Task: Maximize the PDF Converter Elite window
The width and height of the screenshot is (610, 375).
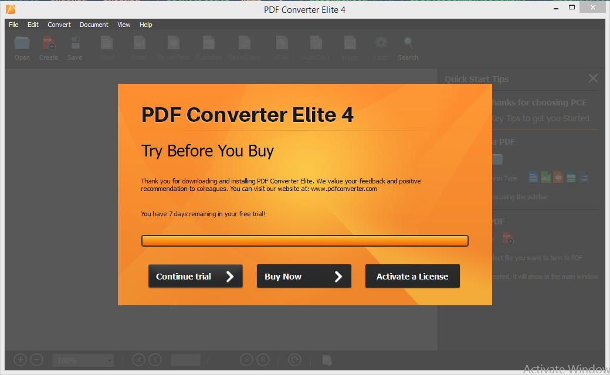Action: point(572,8)
